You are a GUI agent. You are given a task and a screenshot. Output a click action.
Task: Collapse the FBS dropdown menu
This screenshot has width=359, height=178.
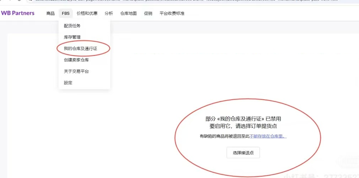pos(66,13)
